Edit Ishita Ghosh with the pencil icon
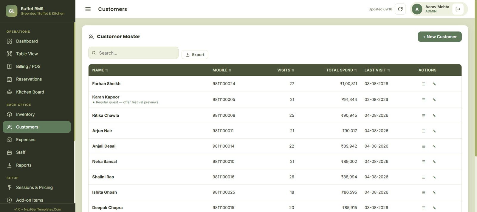 434,193
